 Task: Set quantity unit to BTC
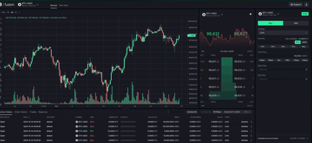pos(298,42)
